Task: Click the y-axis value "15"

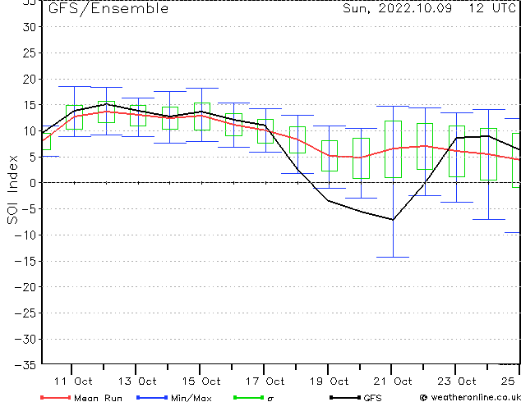Action: [x=29, y=105]
